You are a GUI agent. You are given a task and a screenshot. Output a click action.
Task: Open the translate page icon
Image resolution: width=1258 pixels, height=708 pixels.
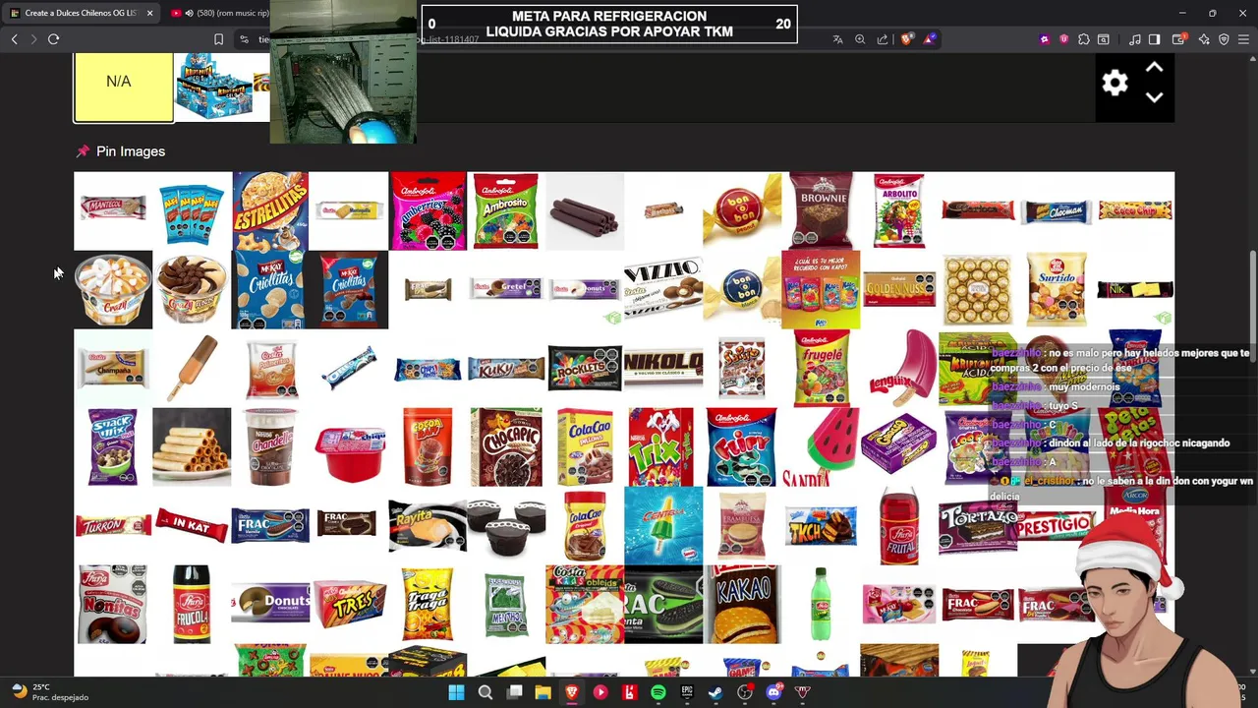[837, 39]
